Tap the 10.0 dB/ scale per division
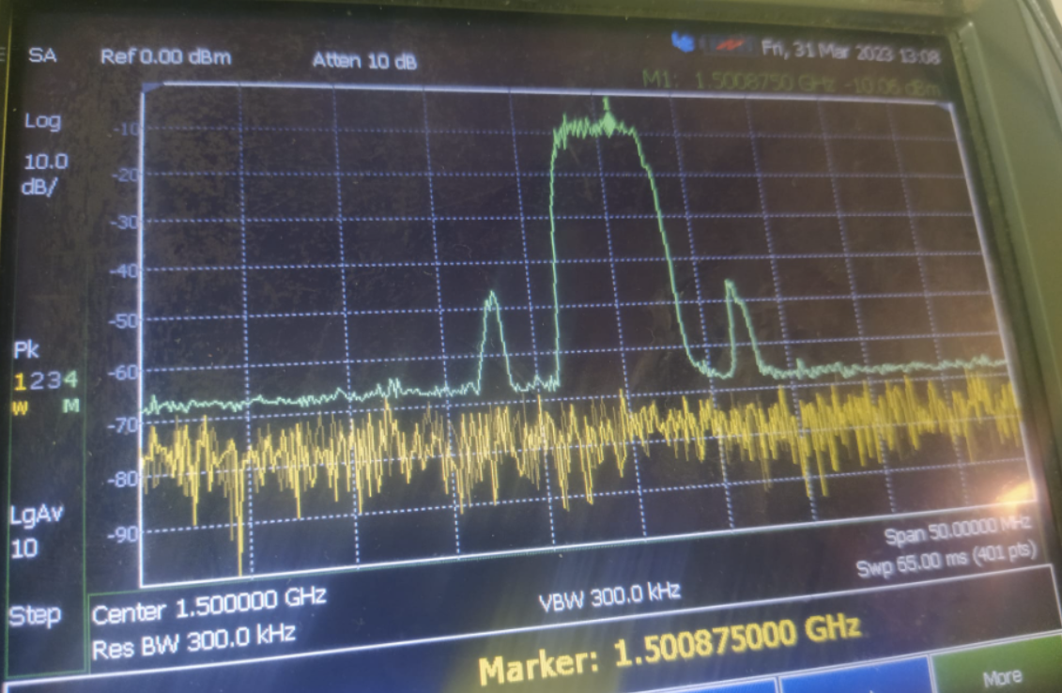Screen dimensions: 1062x693 coord(44,174)
